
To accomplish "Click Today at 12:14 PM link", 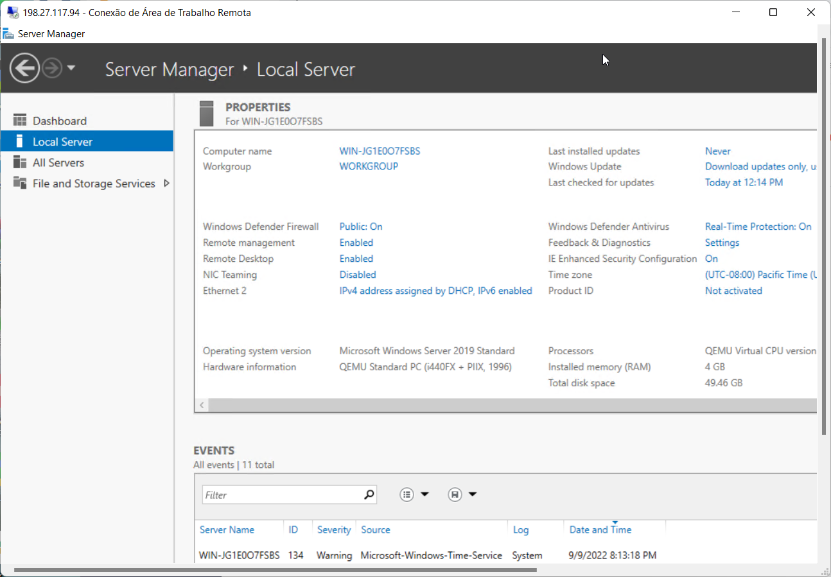I will point(744,182).
